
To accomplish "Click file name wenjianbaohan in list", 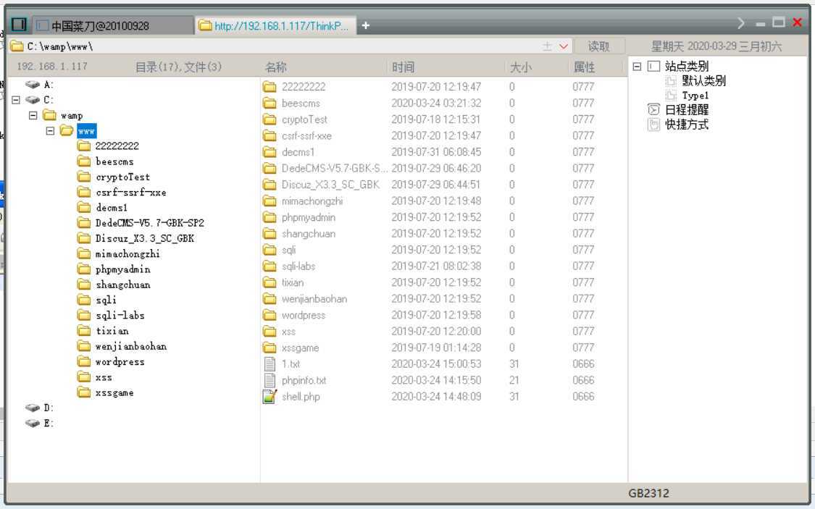I will [x=314, y=299].
